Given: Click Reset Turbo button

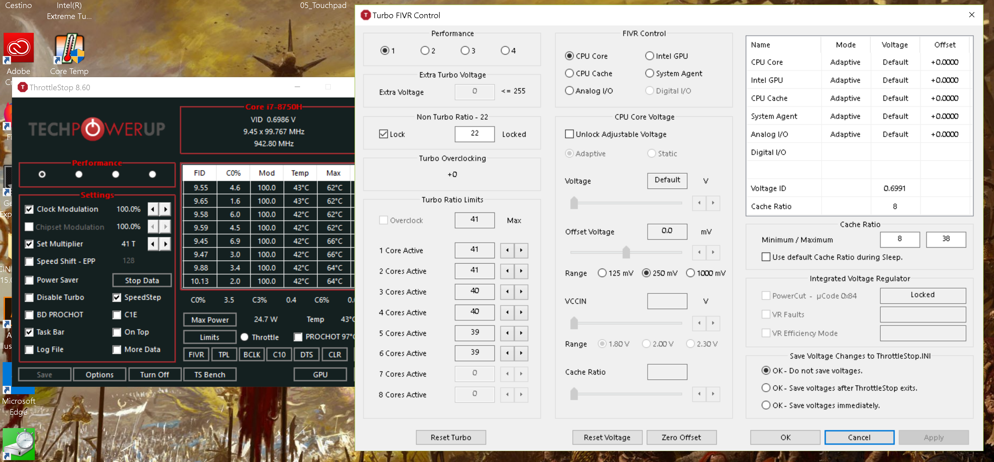Looking at the screenshot, I should pyautogui.click(x=451, y=437).
